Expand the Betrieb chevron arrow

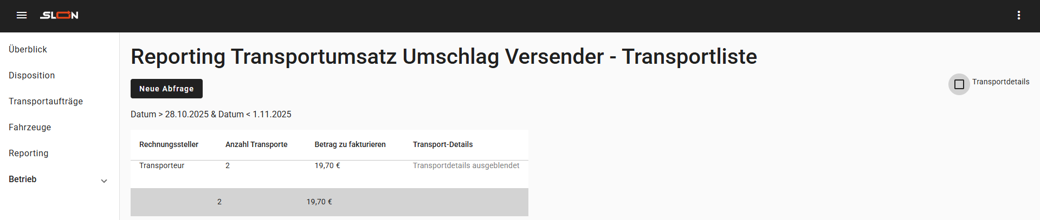coord(104,181)
